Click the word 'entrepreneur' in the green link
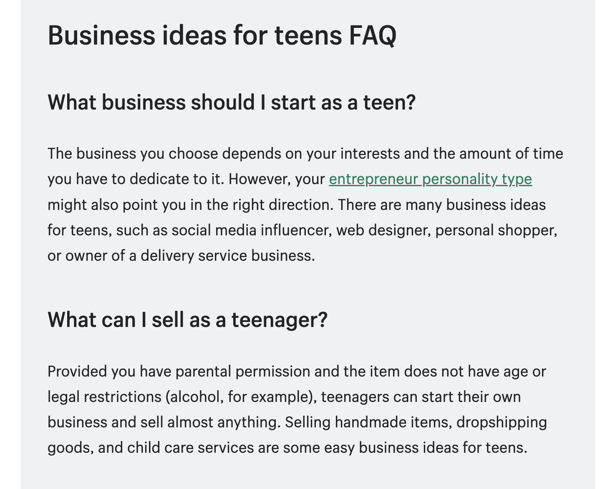Image resolution: width=615 pixels, height=489 pixels. click(373, 179)
